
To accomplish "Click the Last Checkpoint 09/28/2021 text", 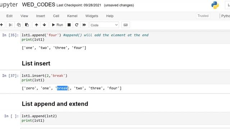I will coord(79,5).
